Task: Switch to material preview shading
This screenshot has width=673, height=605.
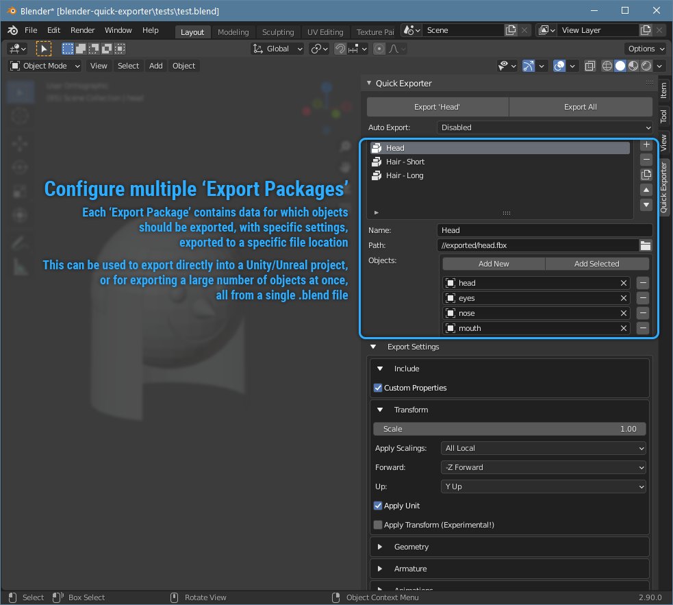Action: pyautogui.click(x=633, y=66)
